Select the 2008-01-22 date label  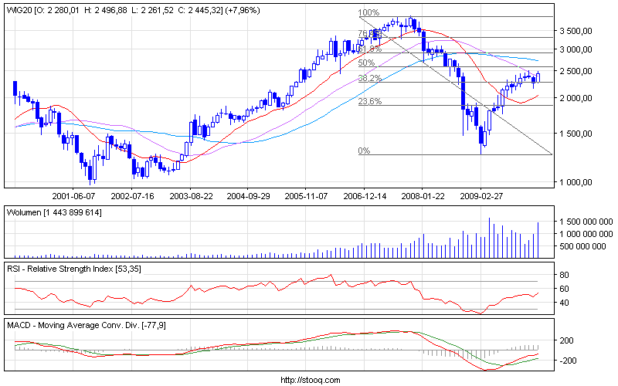tap(423, 196)
